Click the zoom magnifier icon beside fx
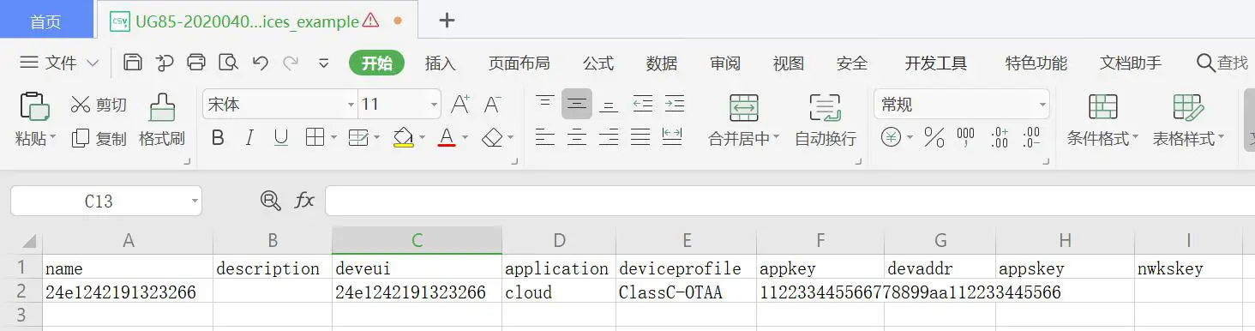Screen dimensions: 1255x331 click(271, 201)
